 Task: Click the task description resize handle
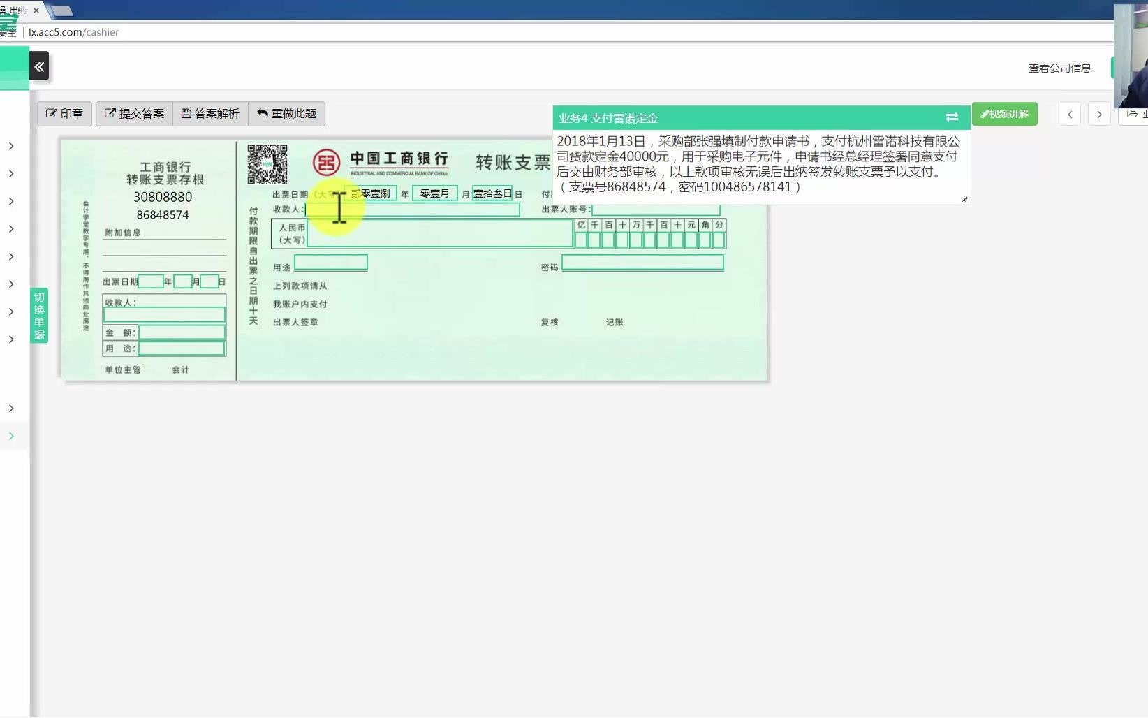pos(964,199)
